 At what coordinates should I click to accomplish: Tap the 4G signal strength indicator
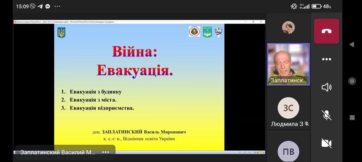point(304,6)
